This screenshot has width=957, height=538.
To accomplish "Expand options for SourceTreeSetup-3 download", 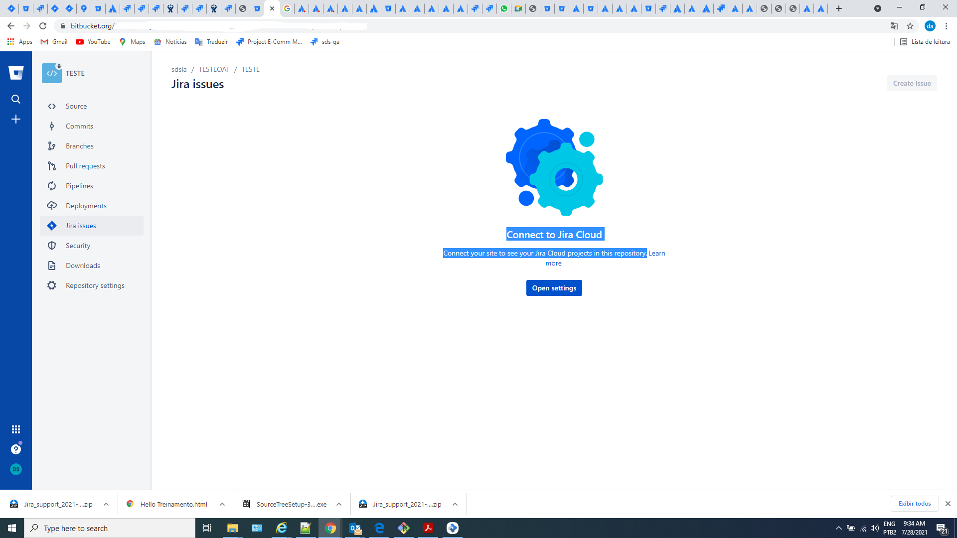I will [x=338, y=504].
